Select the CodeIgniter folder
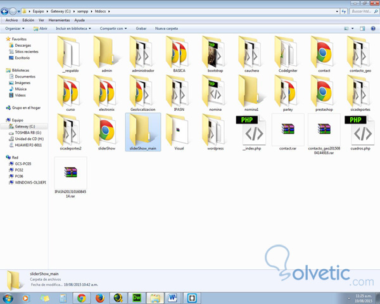This screenshot has width=380, height=304. [x=288, y=54]
